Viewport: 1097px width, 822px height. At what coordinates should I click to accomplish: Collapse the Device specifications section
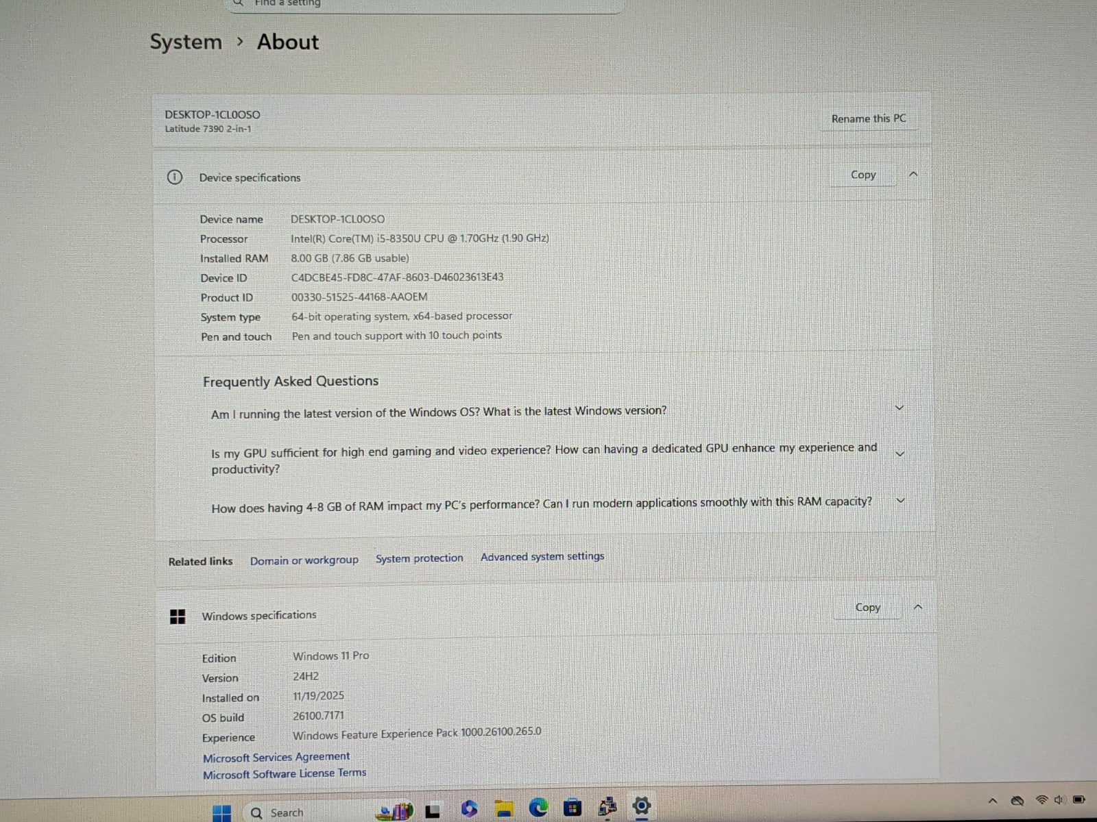click(913, 174)
